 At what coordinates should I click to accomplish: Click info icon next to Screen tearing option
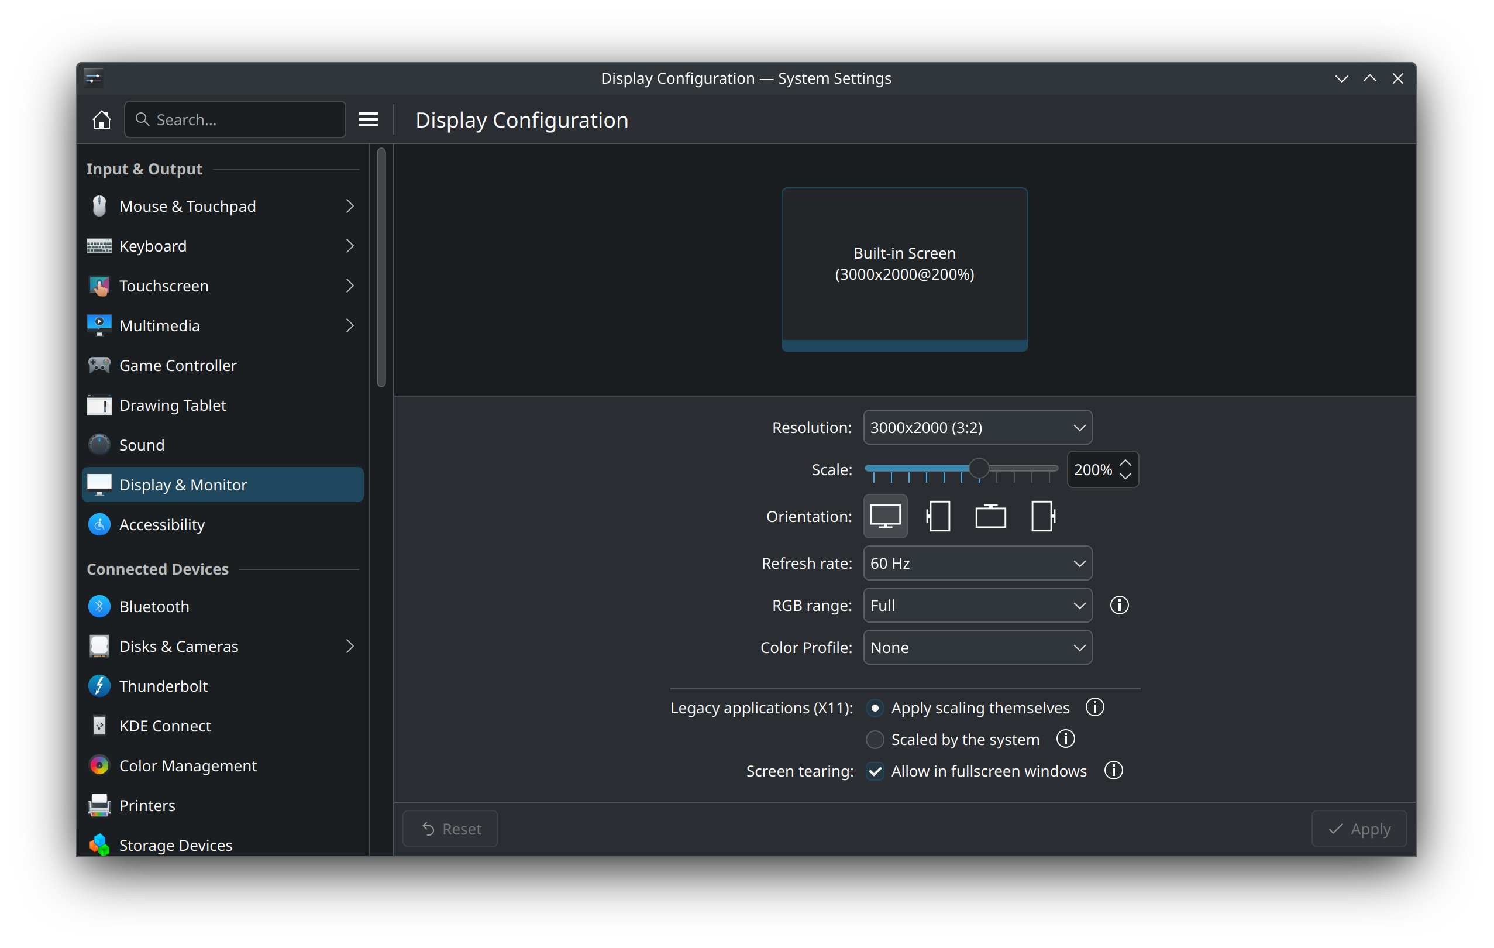point(1113,771)
